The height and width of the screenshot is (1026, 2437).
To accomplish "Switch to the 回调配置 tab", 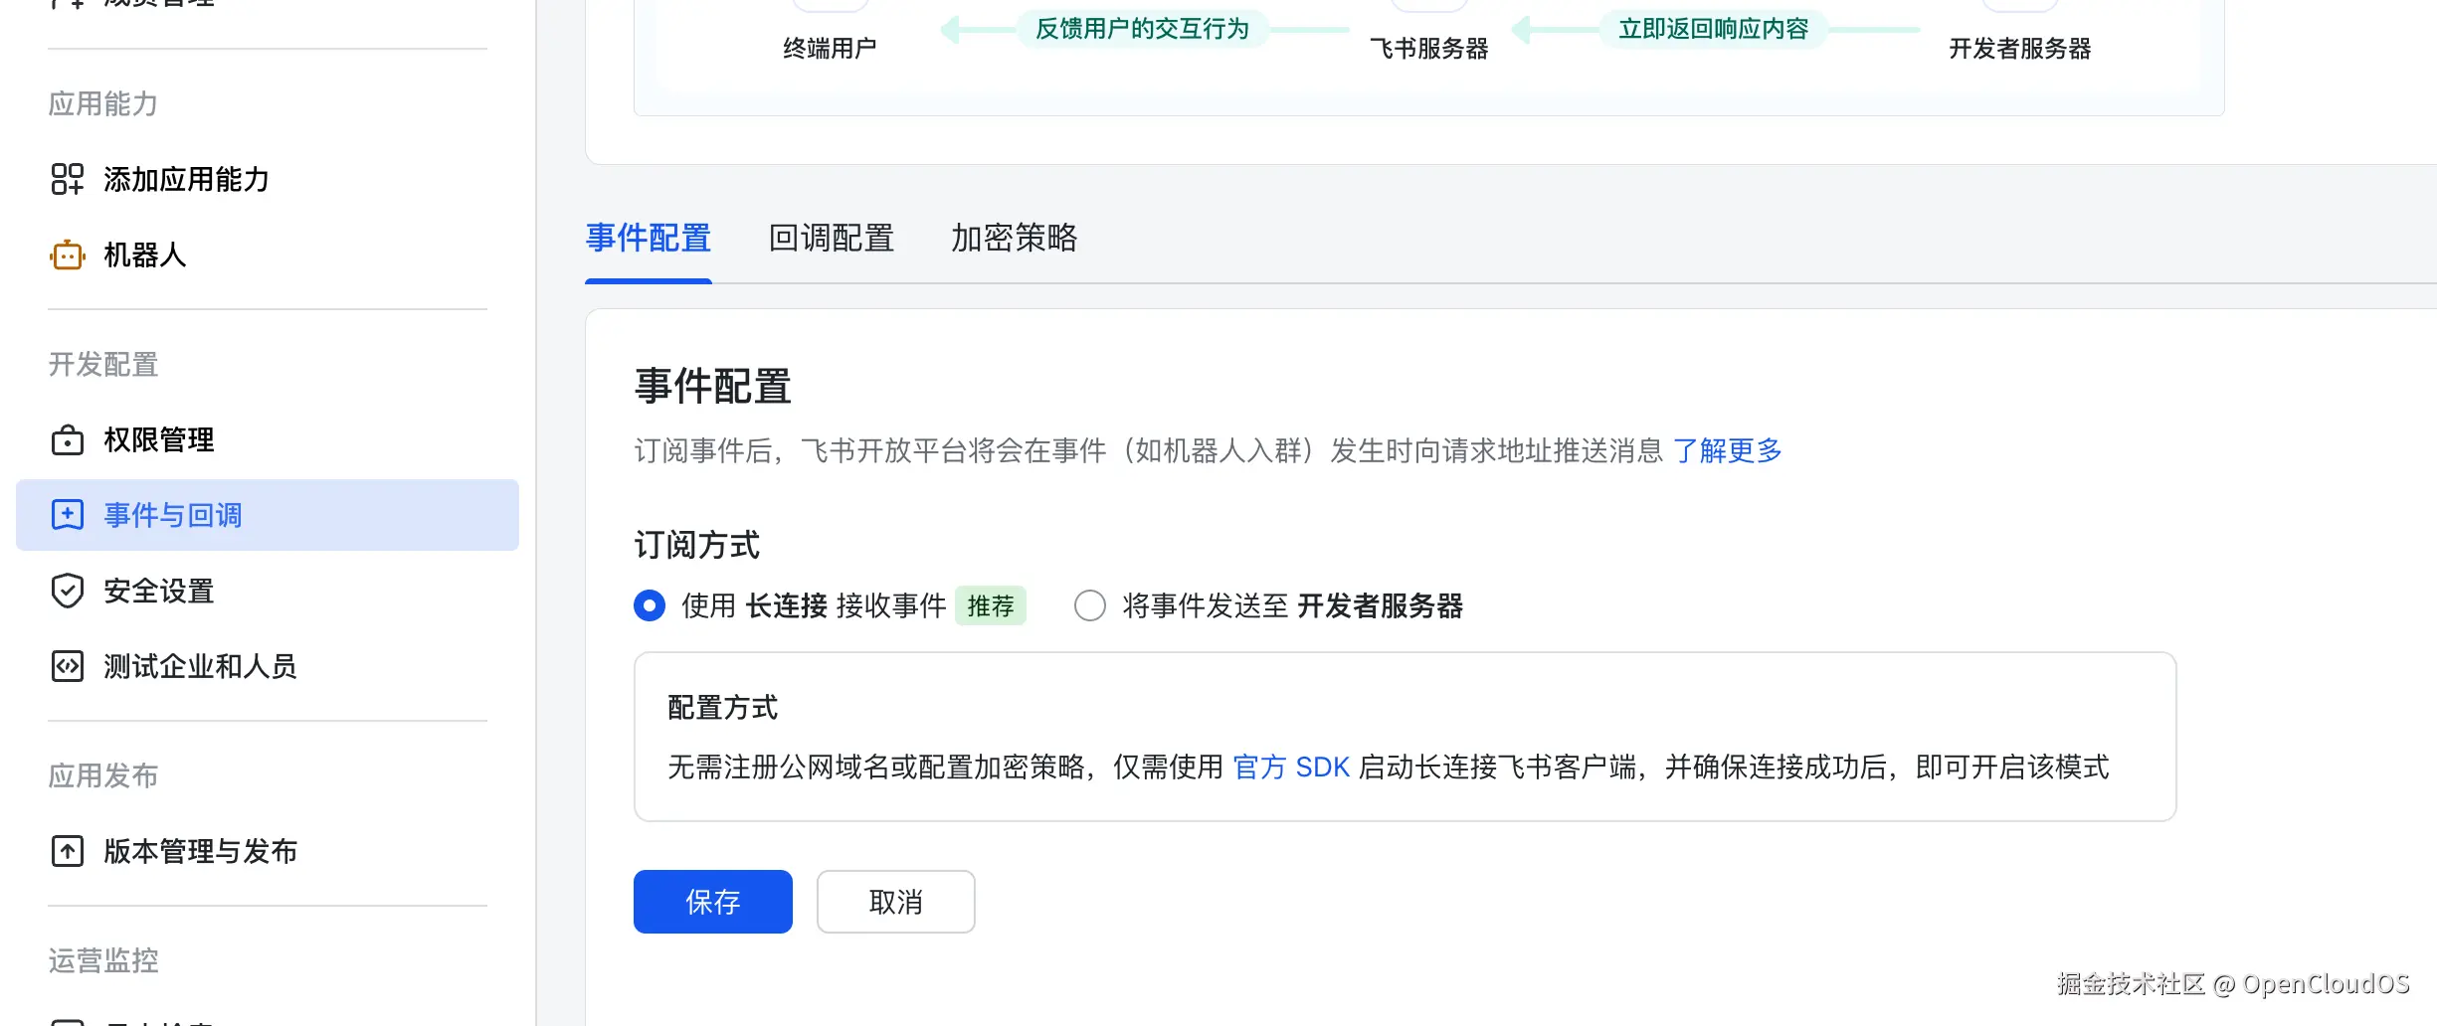I will [831, 239].
